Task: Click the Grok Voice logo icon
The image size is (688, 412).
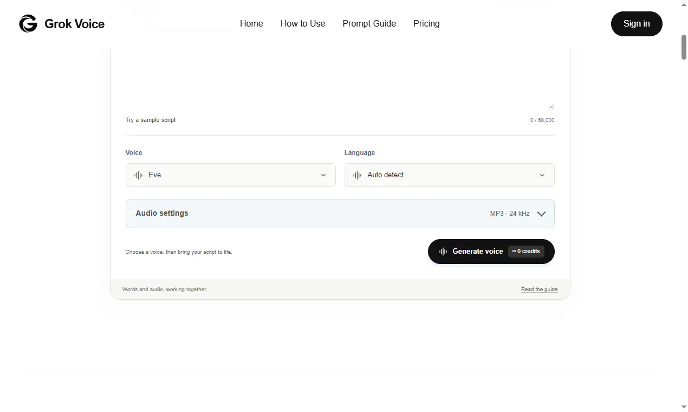Action: [28, 24]
